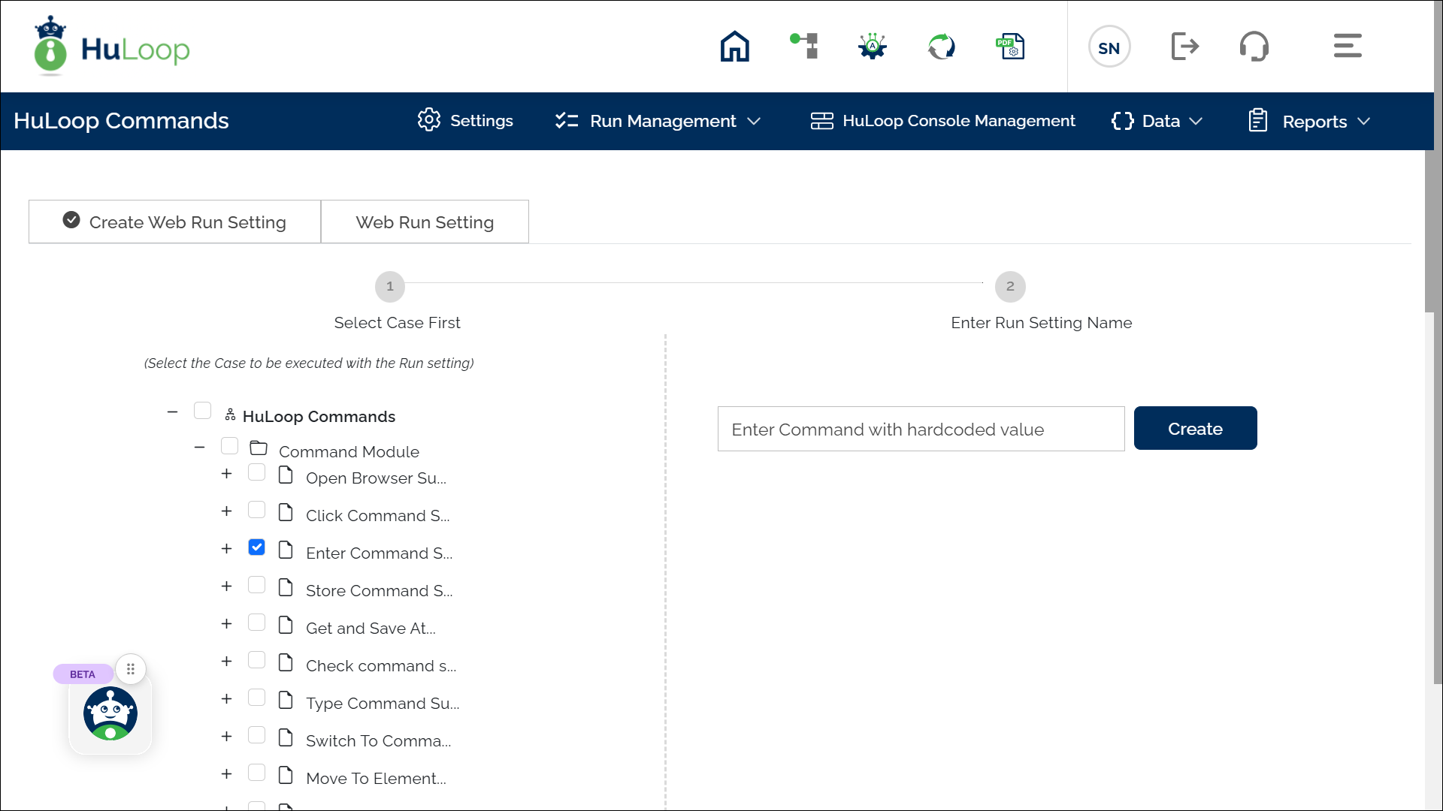Tick the Command Module folder checkbox
1443x811 pixels.
pos(229,446)
